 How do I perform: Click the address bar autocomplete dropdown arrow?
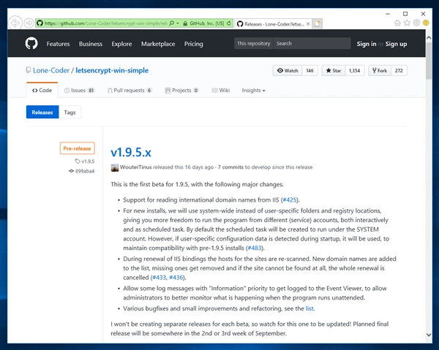click(x=178, y=23)
